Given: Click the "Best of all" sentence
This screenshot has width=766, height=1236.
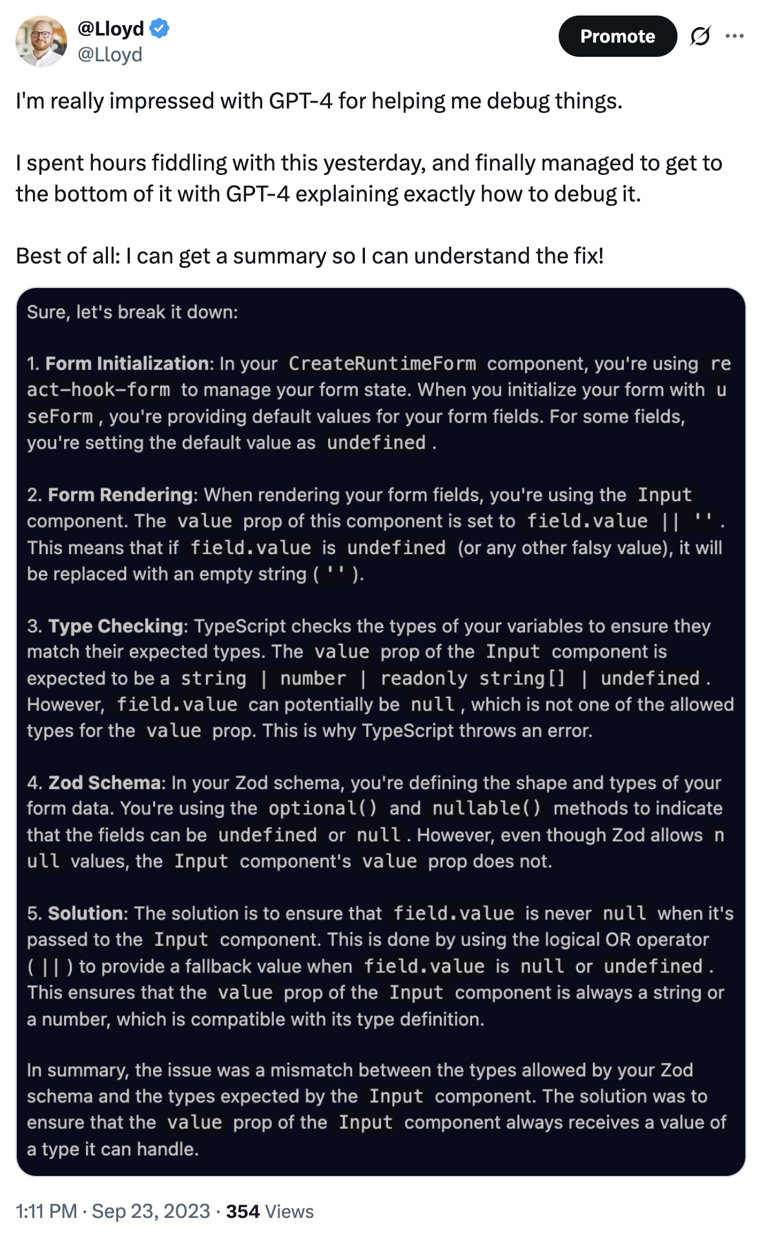Looking at the screenshot, I should pyautogui.click(x=309, y=256).
